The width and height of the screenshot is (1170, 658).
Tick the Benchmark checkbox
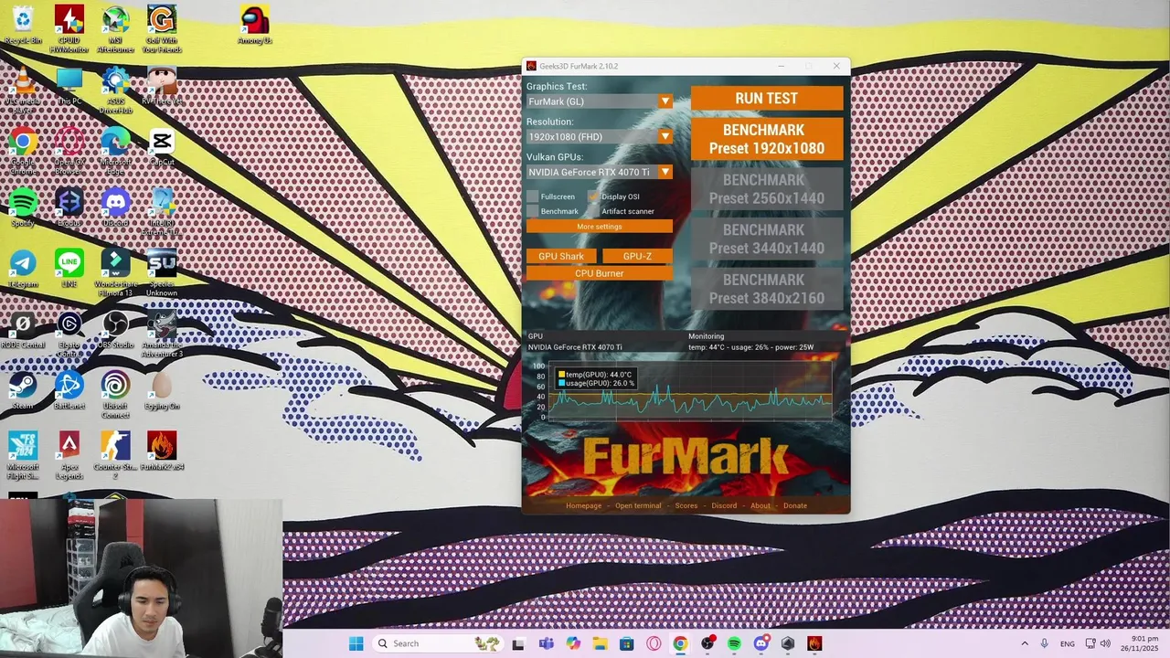(533, 211)
